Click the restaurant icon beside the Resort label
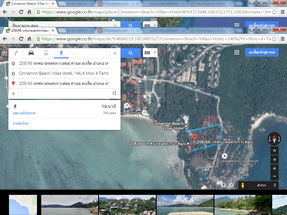The height and width of the screenshot is (215, 287). [145, 113]
